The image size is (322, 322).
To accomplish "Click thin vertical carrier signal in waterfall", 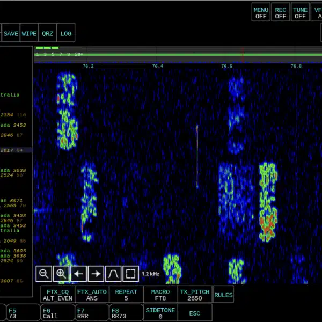I will [197, 156].
